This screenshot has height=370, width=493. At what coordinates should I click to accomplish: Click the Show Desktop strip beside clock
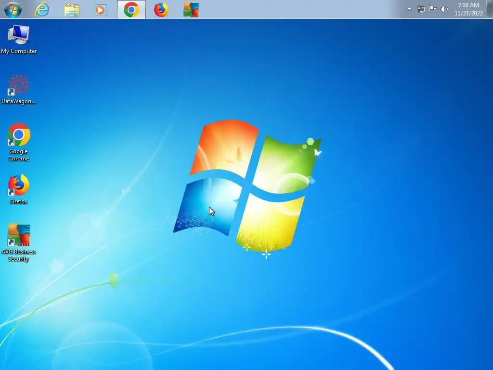pos(489,9)
